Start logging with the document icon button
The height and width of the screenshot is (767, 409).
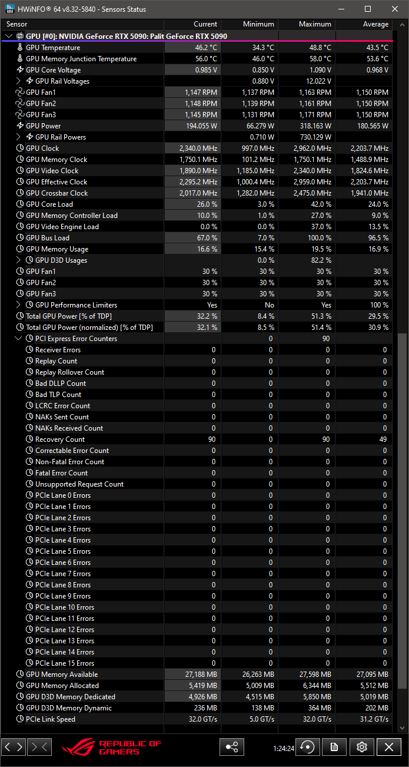click(334, 747)
